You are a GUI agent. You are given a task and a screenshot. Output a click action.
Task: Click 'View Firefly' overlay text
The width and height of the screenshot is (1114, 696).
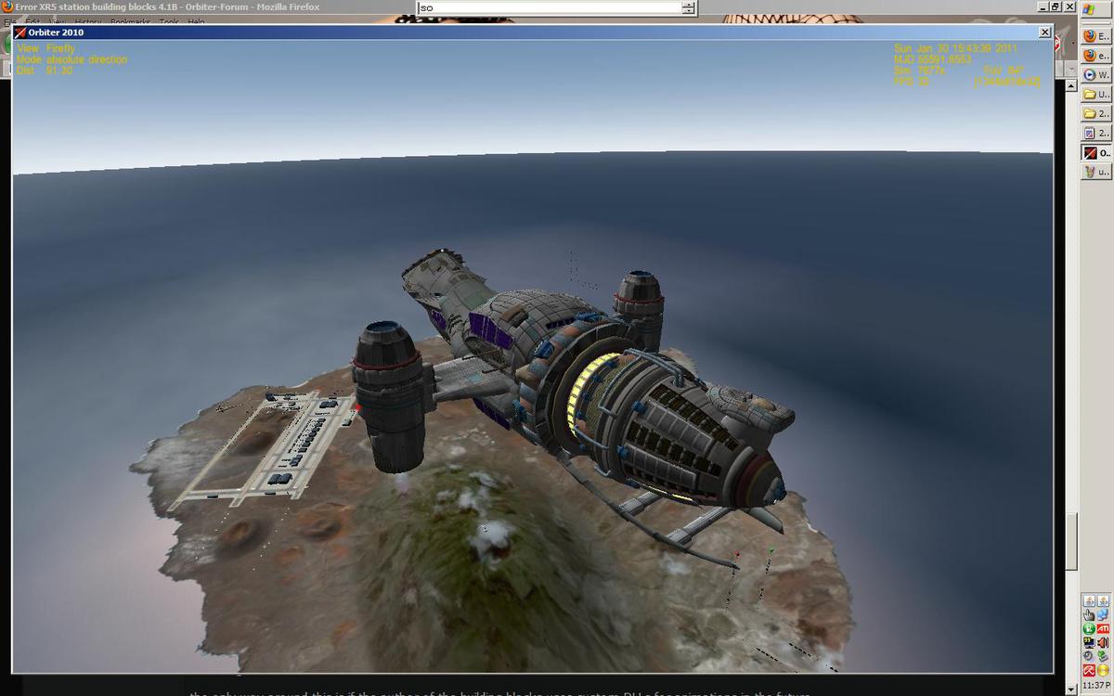coord(45,48)
